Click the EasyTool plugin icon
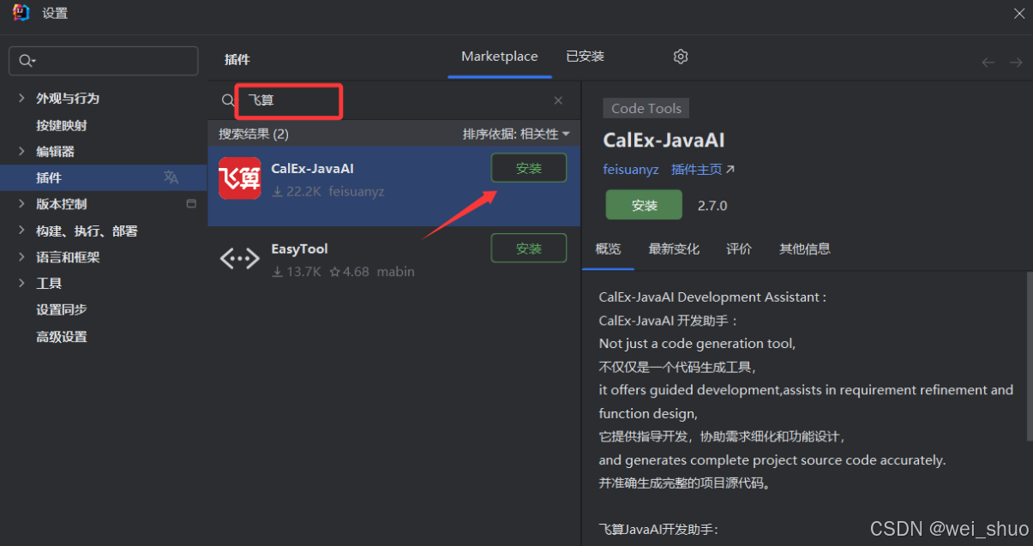The height and width of the screenshot is (546, 1033). tap(240, 259)
